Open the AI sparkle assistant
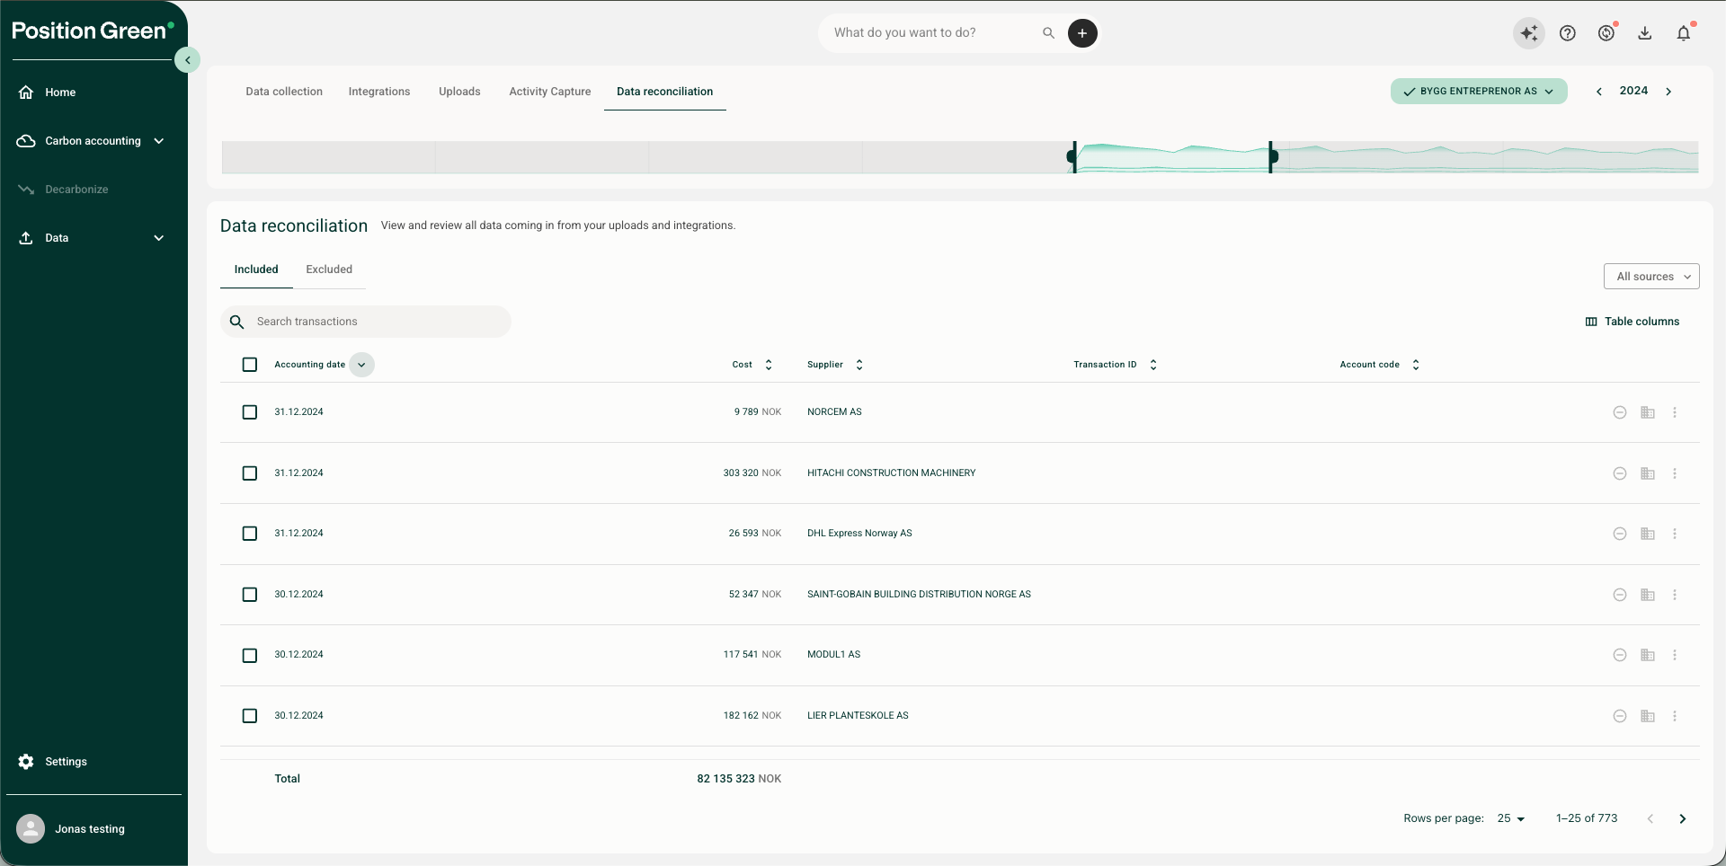The image size is (1726, 866). 1528,33
